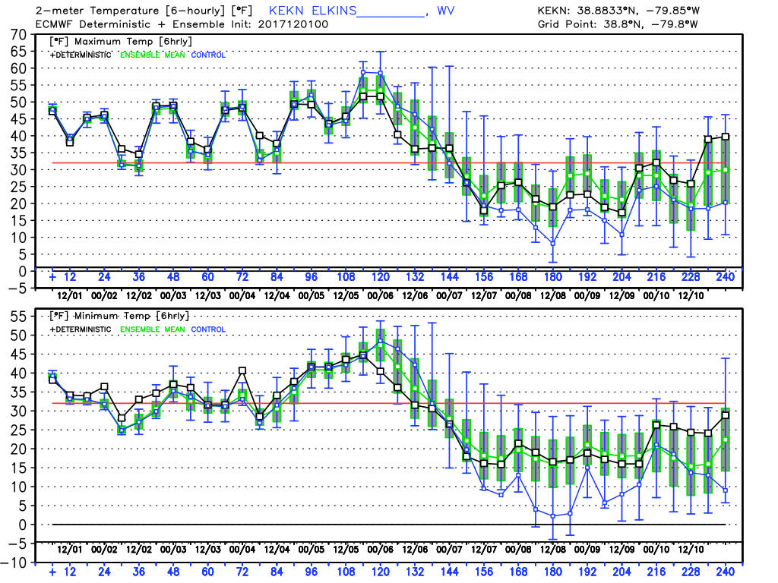Toggle ENSEMBLE MEAN legend in Maximum Temp chart
Image resolution: width=778 pixels, height=583 pixels.
pos(153,54)
